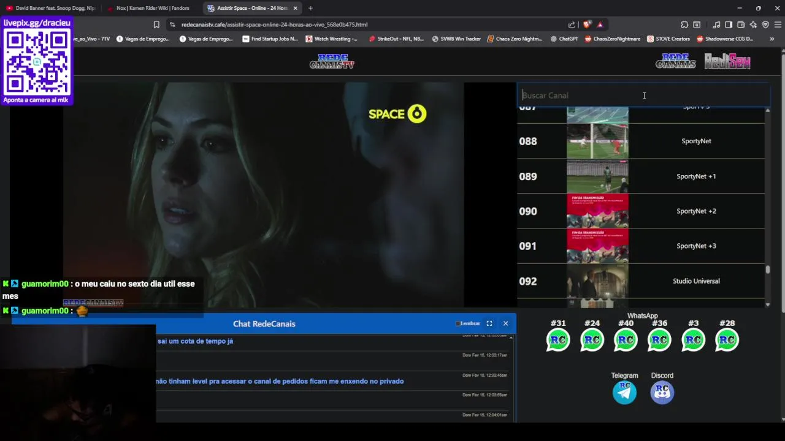Select channel 088 SportyNet thumbnail
The image size is (785, 441).
pos(597,141)
